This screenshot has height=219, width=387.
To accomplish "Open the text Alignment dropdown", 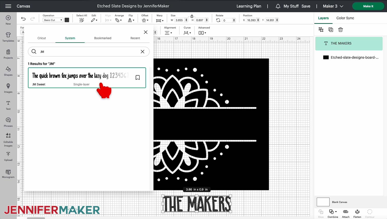I will pos(168,33).
